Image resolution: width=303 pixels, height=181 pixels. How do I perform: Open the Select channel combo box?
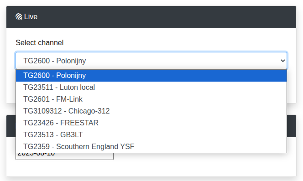(151, 61)
